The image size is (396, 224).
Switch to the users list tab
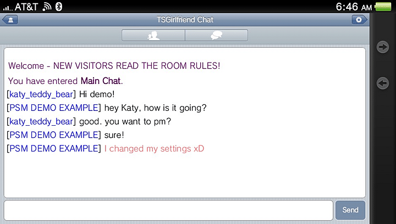[153, 35]
